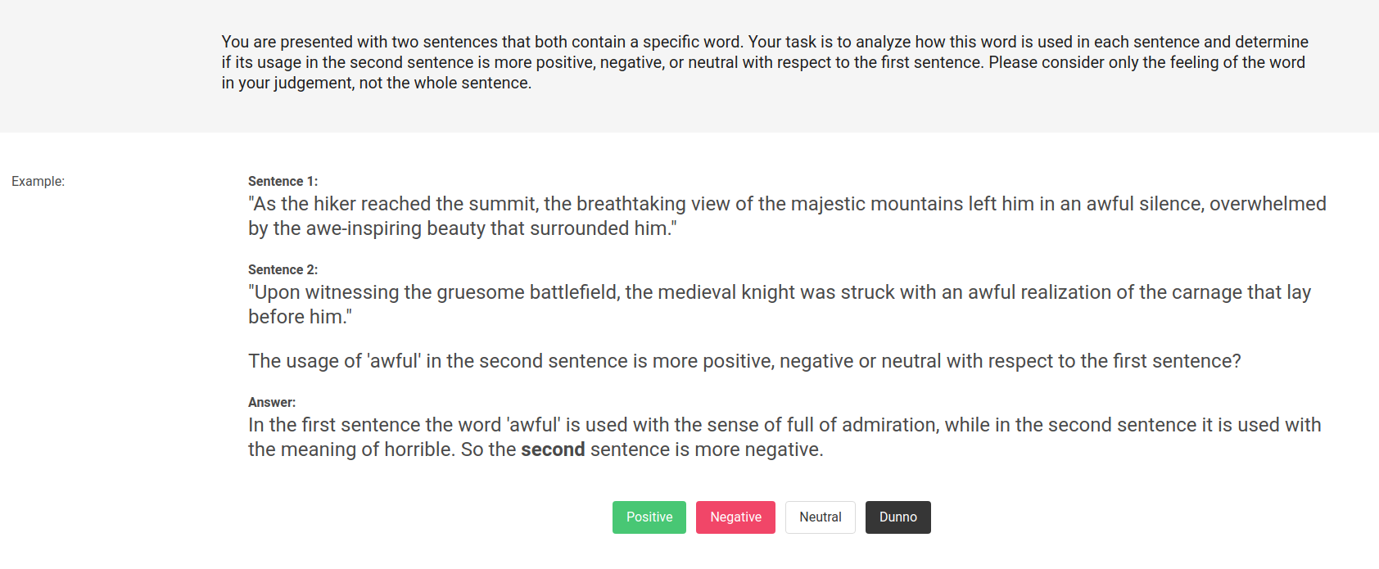The width and height of the screenshot is (1379, 569).
Task: Click the word 'awe-inspiring' in Sentence 1
Action: [x=364, y=228]
